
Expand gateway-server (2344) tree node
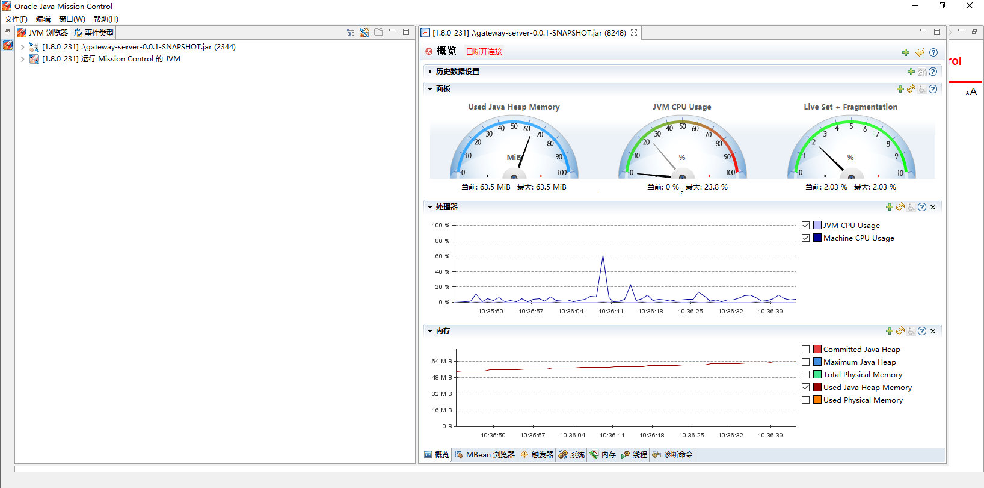click(22, 47)
